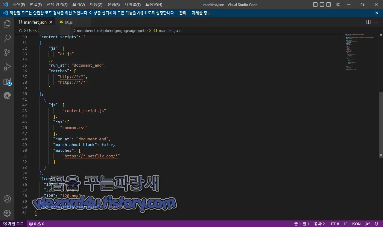Open the Manage gear icon
The height and width of the screenshot is (227, 383).
tap(7, 213)
